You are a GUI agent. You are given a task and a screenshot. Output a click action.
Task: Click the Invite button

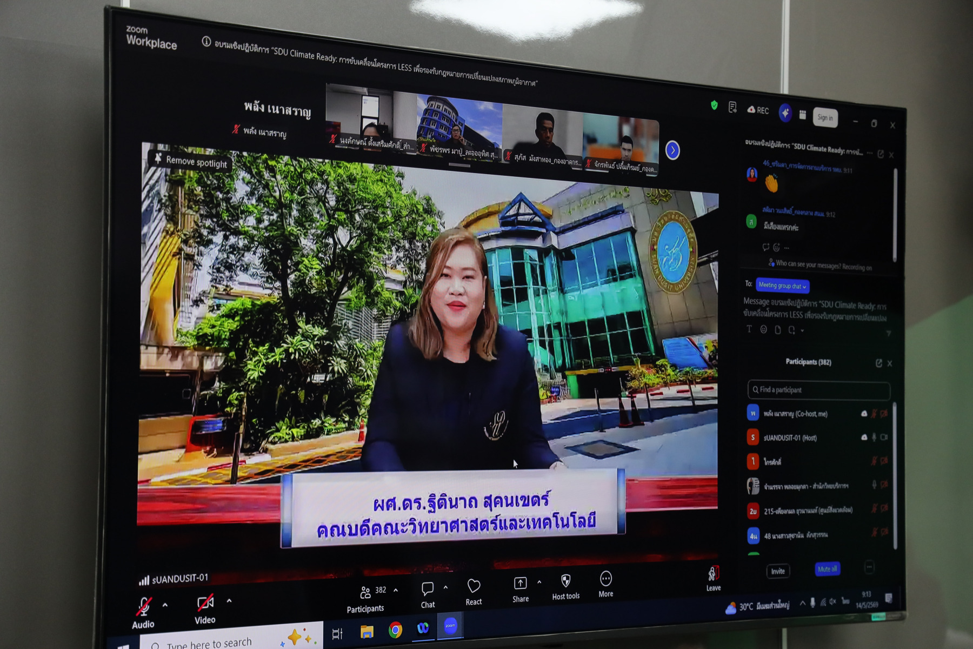coord(778,571)
